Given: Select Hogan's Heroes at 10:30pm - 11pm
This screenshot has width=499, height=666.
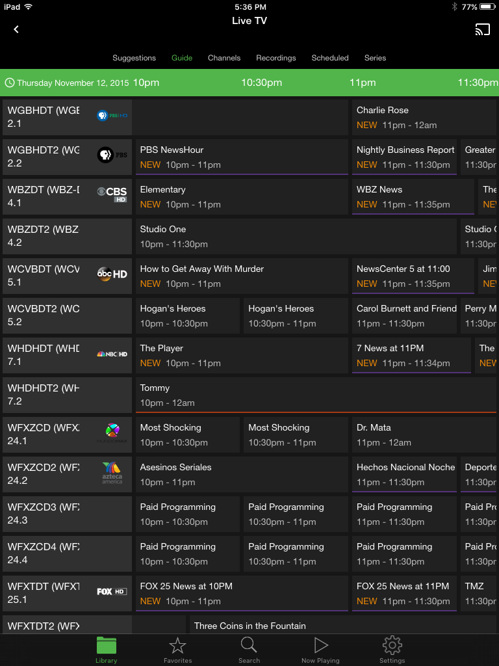Looking at the screenshot, I should [x=296, y=315].
